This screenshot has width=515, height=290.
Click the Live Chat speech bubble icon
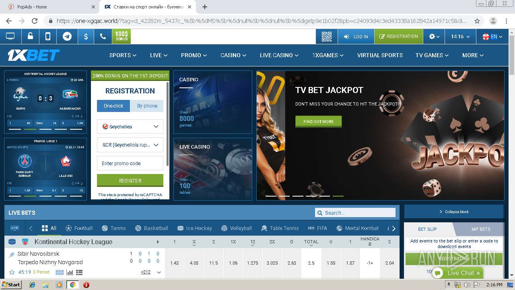click(x=438, y=273)
